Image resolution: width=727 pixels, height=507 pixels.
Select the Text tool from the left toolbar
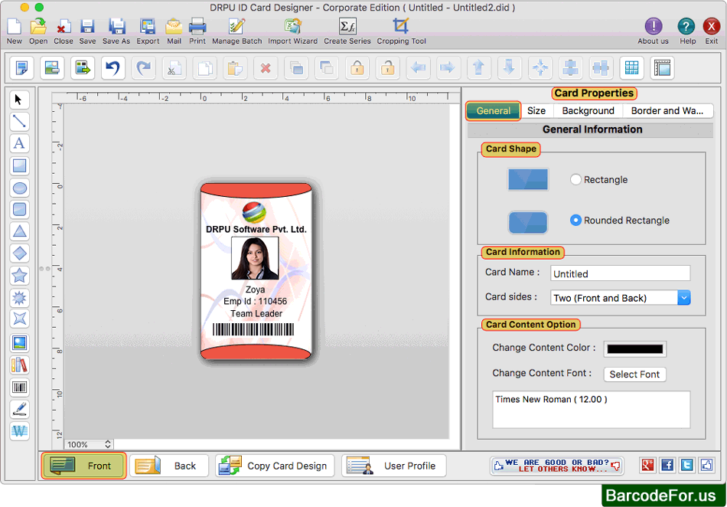click(19, 143)
